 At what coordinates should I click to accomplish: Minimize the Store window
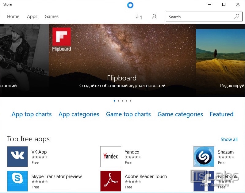(210, 4)
